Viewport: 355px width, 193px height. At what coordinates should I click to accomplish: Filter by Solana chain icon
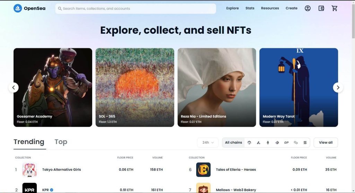point(305,143)
